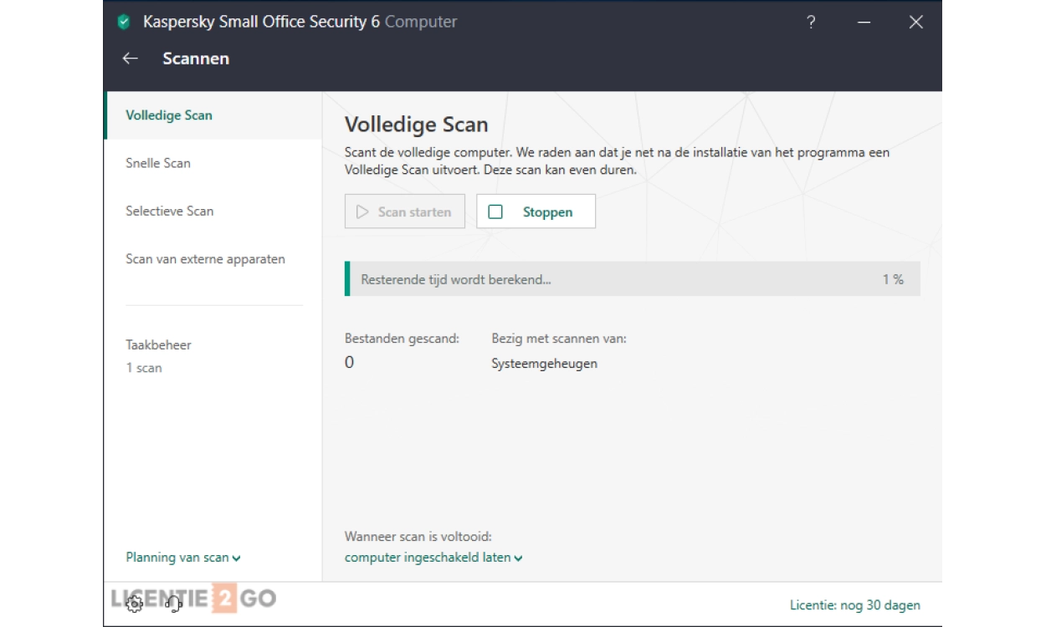This screenshot has width=1046, height=627.
Task: Click the 'Licentie: nog 30 dagen' link
Action: pos(854,605)
